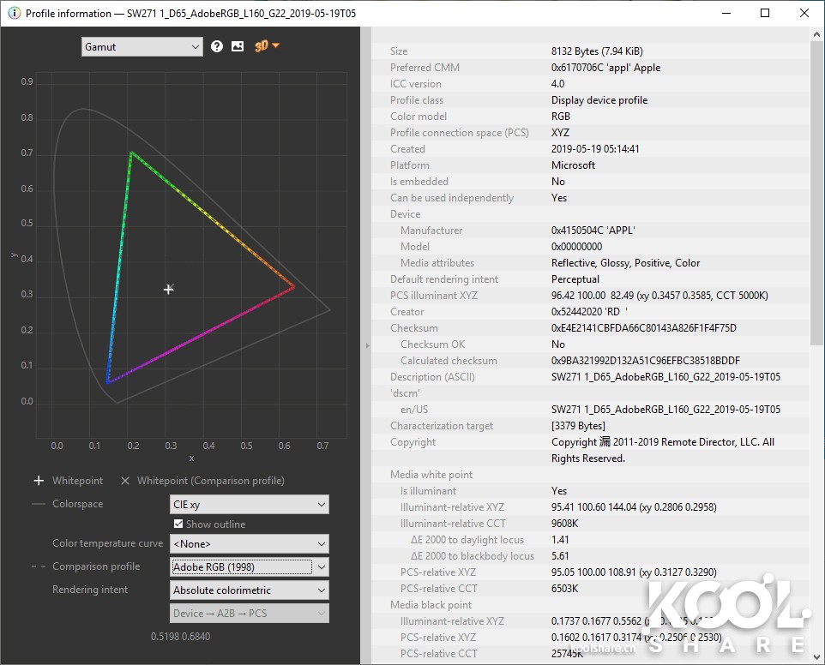Image resolution: width=825 pixels, height=665 pixels.
Task: Click the whitepoint plus marker in legend
Action: 39,481
